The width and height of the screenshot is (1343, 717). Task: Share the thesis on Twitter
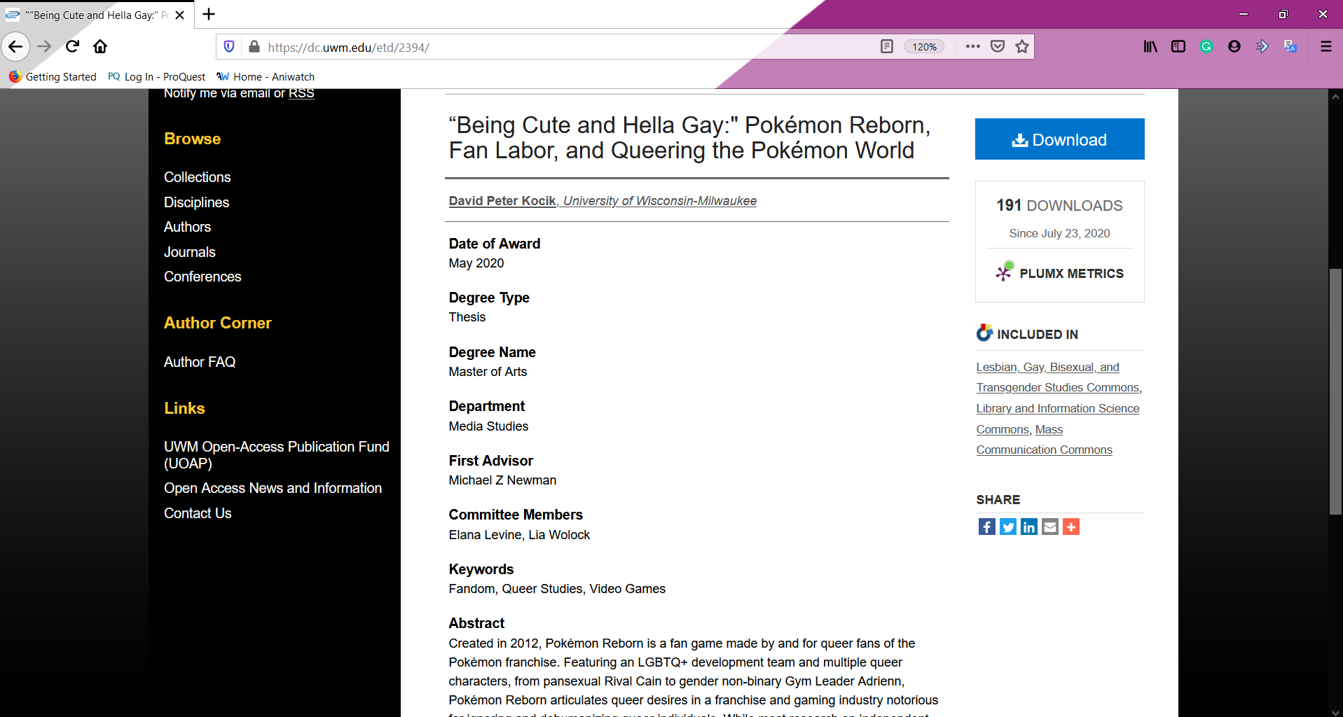[1007, 527]
